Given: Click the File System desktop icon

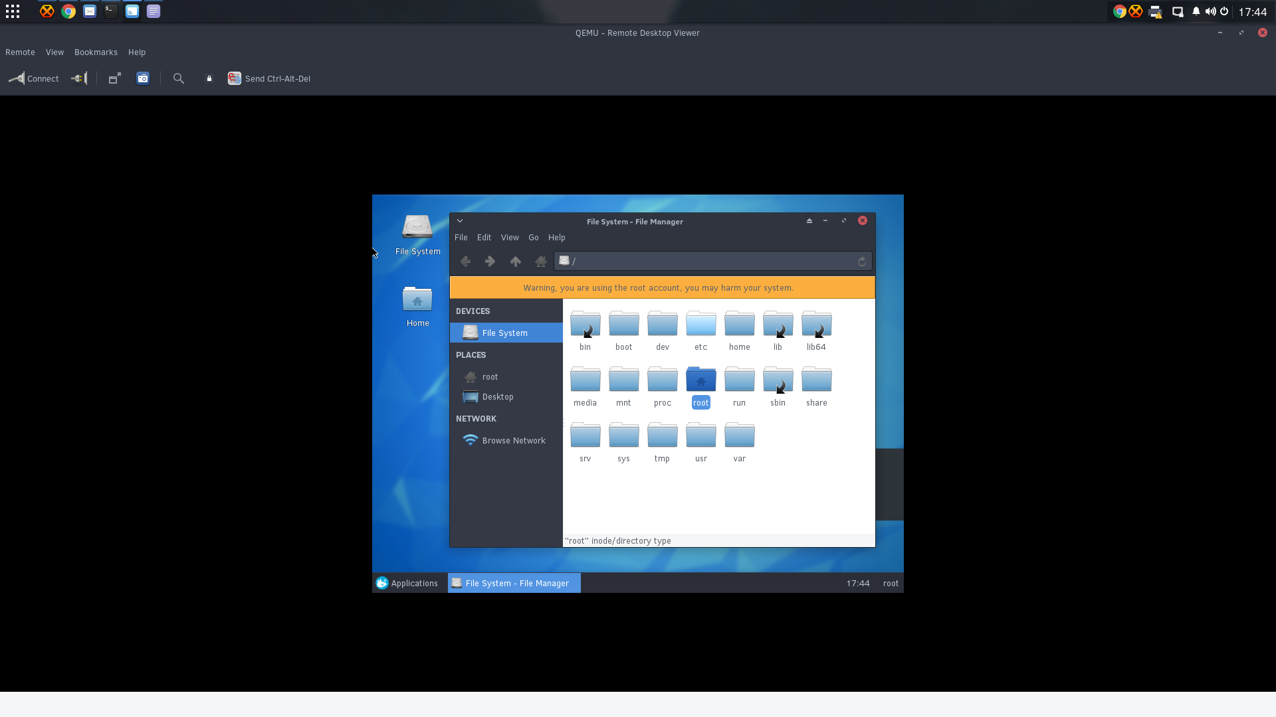Looking at the screenshot, I should [x=417, y=234].
